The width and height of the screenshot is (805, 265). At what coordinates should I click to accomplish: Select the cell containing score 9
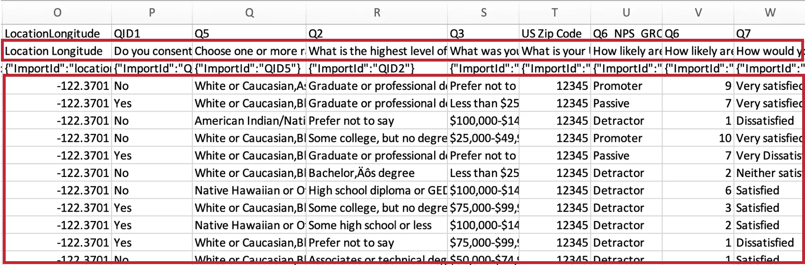coord(698,86)
